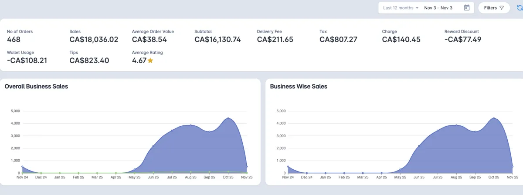Open the Filters button

click(494, 8)
